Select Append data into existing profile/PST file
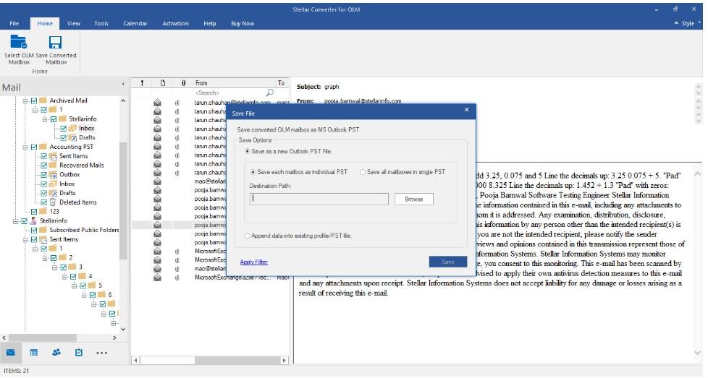708x378 pixels. point(247,236)
